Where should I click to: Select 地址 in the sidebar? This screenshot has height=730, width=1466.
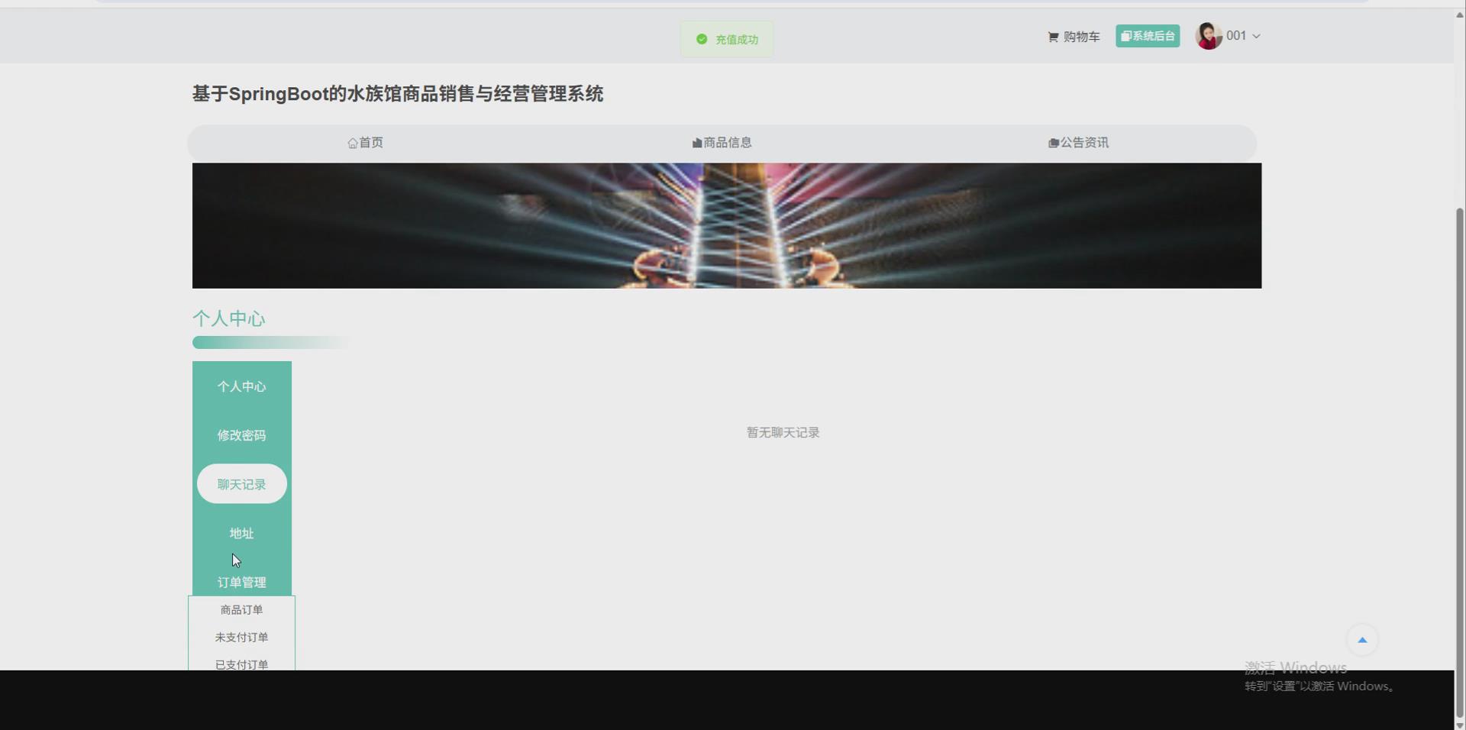pyautogui.click(x=241, y=533)
